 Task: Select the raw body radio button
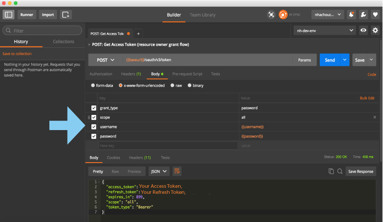tap(173, 86)
